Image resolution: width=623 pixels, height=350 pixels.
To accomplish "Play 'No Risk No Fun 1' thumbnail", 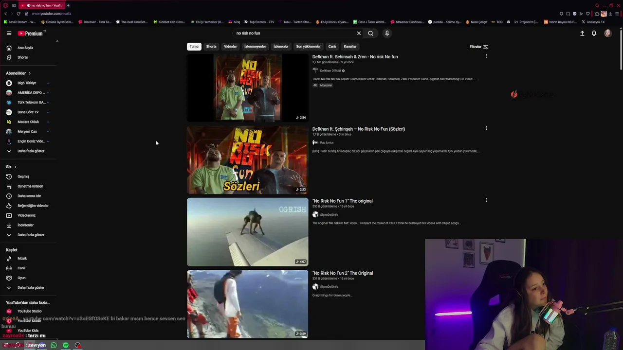I will coord(248,232).
